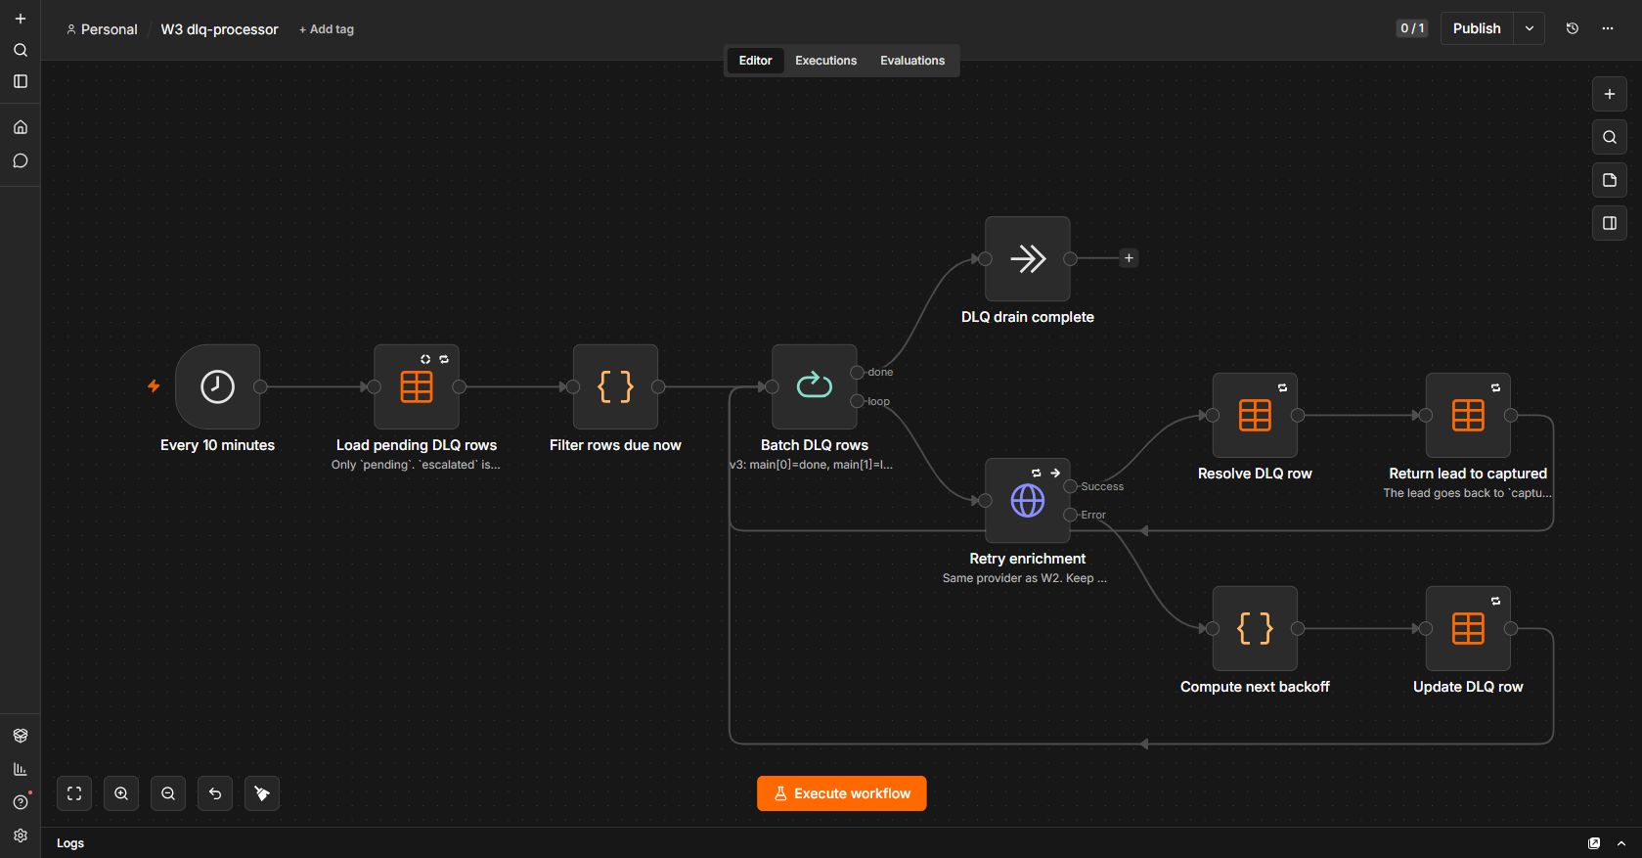Open the DLQ drain complete node
This screenshot has width=1642, height=858.
point(1028,258)
